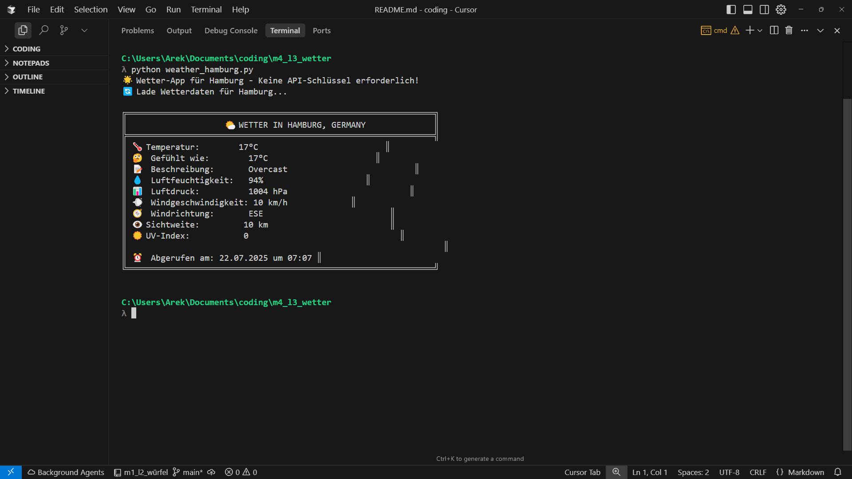The height and width of the screenshot is (479, 852).
Task: Click the zoom magnifier in status bar
Action: (616, 472)
